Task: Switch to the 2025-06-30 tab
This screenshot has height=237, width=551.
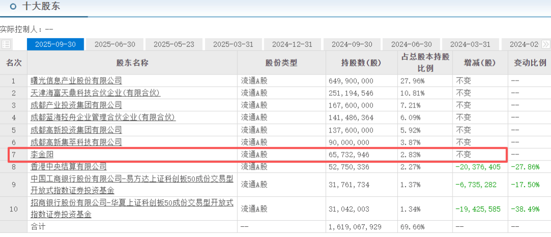Action: [x=115, y=44]
